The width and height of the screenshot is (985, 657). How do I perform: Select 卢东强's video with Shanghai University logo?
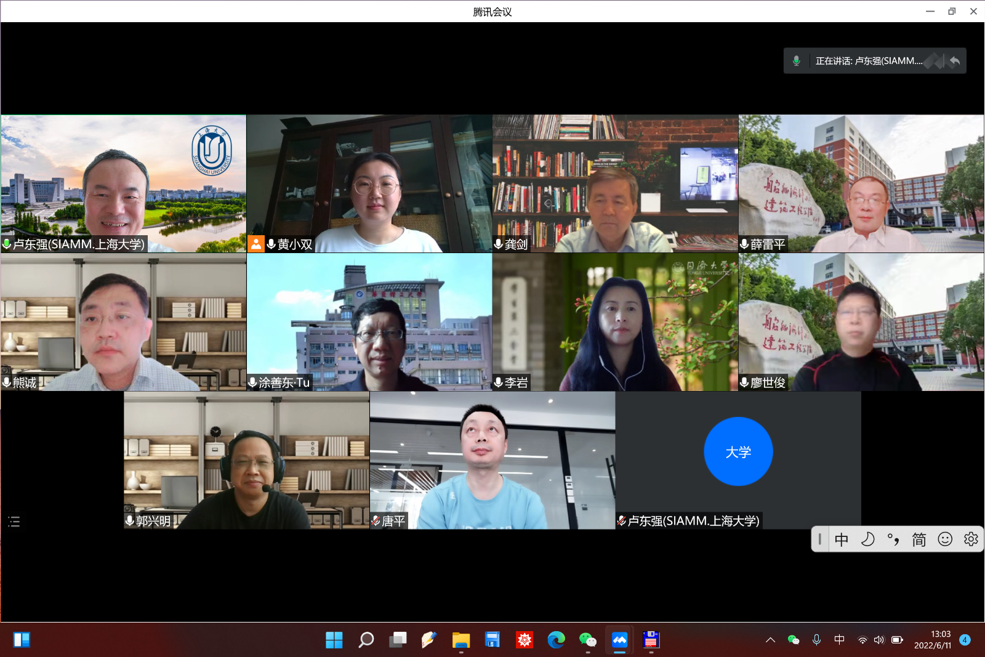click(123, 183)
